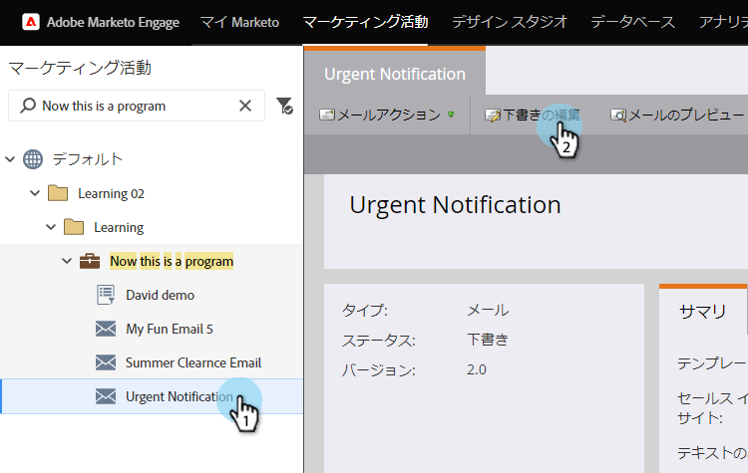Click the 下書きの編集 pencil icon

tap(493, 115)
